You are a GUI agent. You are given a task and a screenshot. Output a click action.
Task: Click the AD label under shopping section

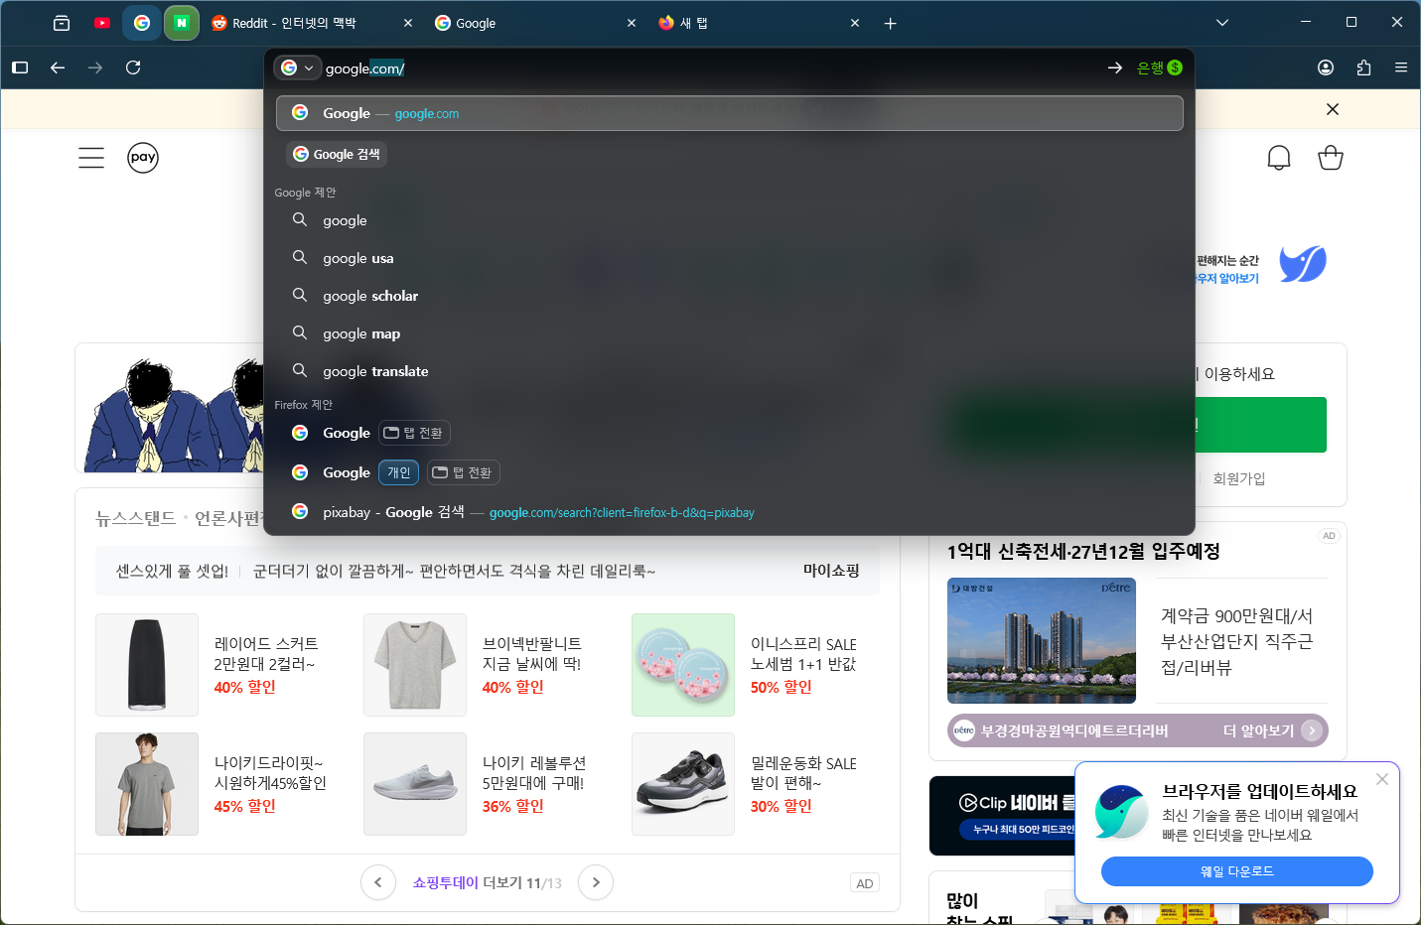865,883
